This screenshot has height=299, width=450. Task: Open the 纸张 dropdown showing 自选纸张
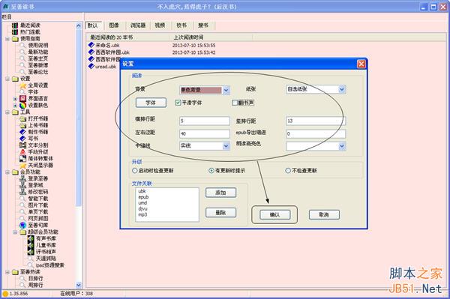coord(341,89)
